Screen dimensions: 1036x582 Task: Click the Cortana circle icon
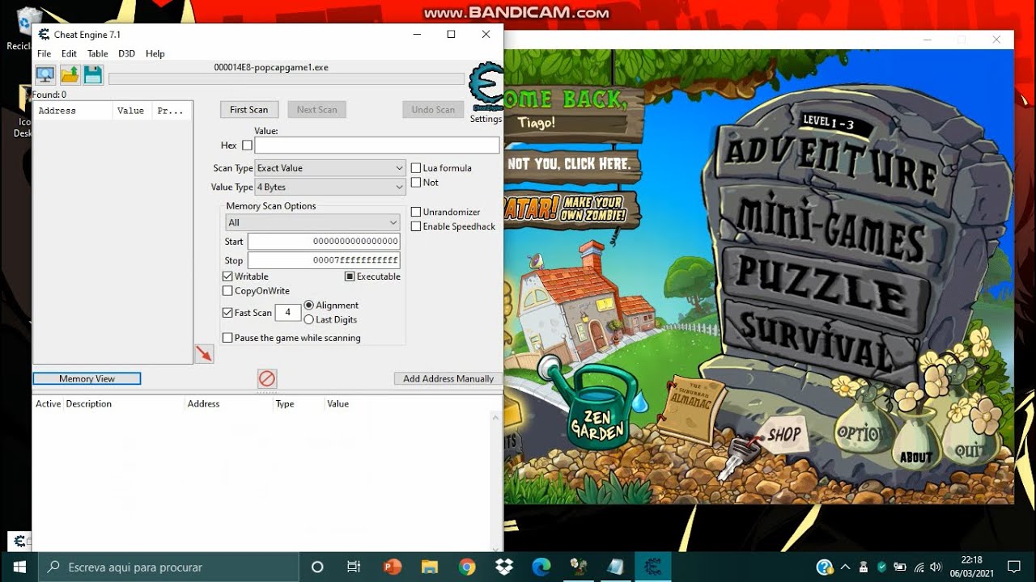[x=317, y=567]
